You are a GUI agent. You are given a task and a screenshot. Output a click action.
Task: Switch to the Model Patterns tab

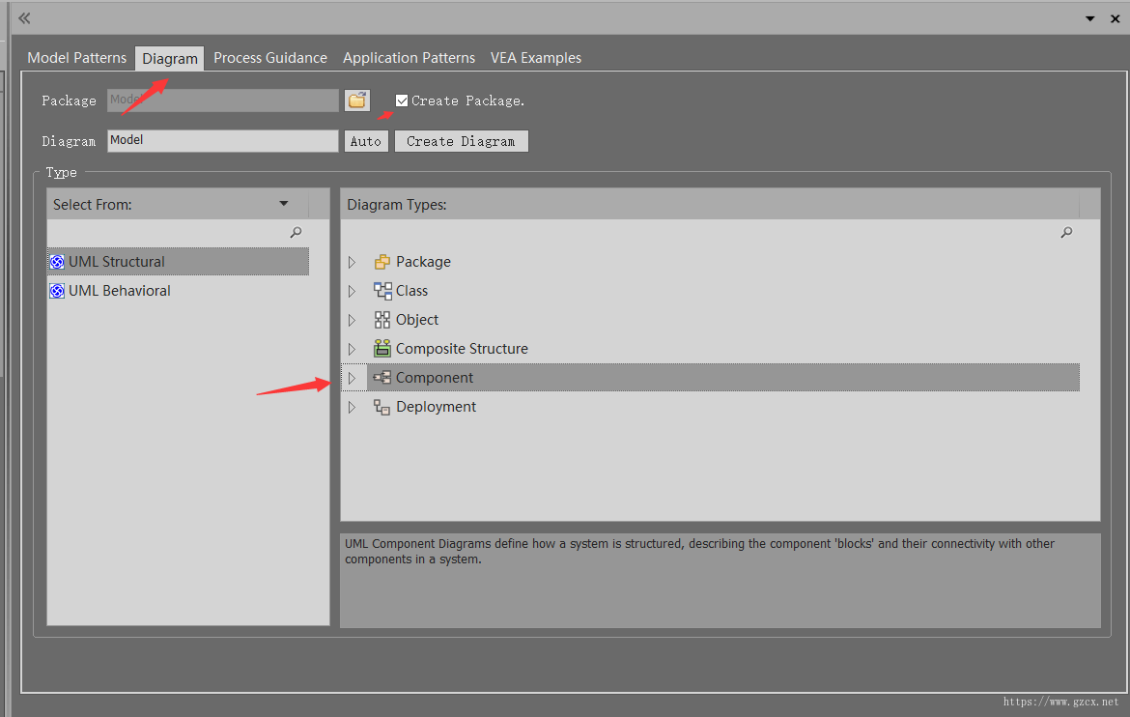pyautogui.click(x=76, y=58)
